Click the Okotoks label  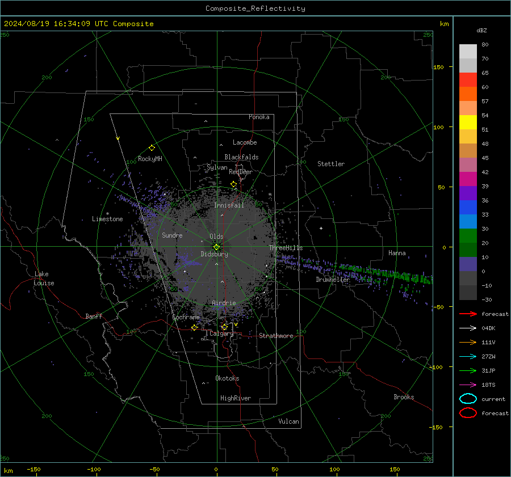(x=227, y=378)
